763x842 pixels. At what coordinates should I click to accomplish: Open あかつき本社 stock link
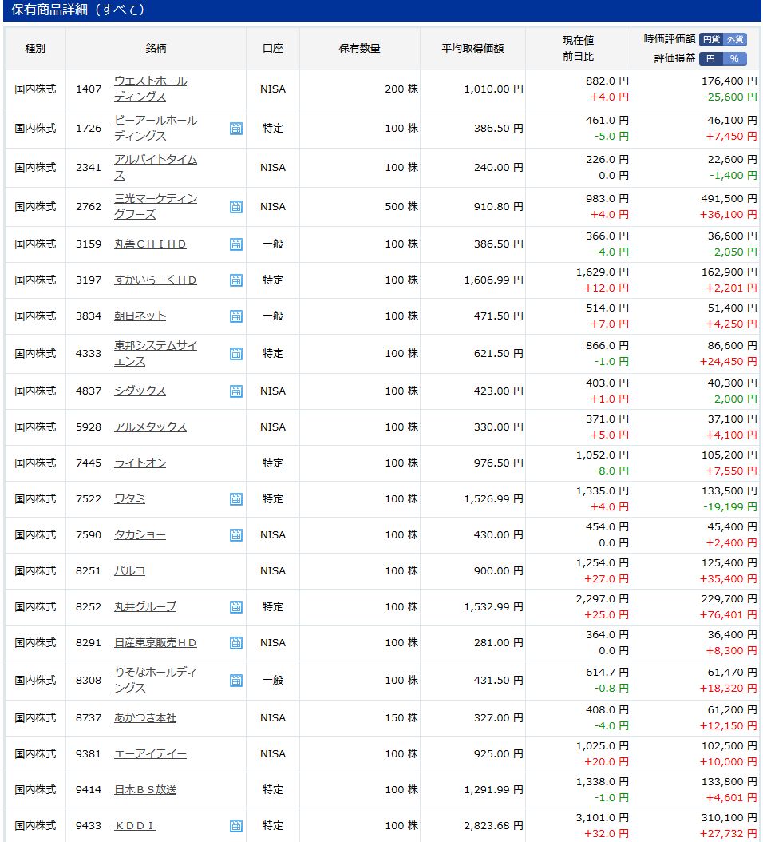[x=145, y=718]
